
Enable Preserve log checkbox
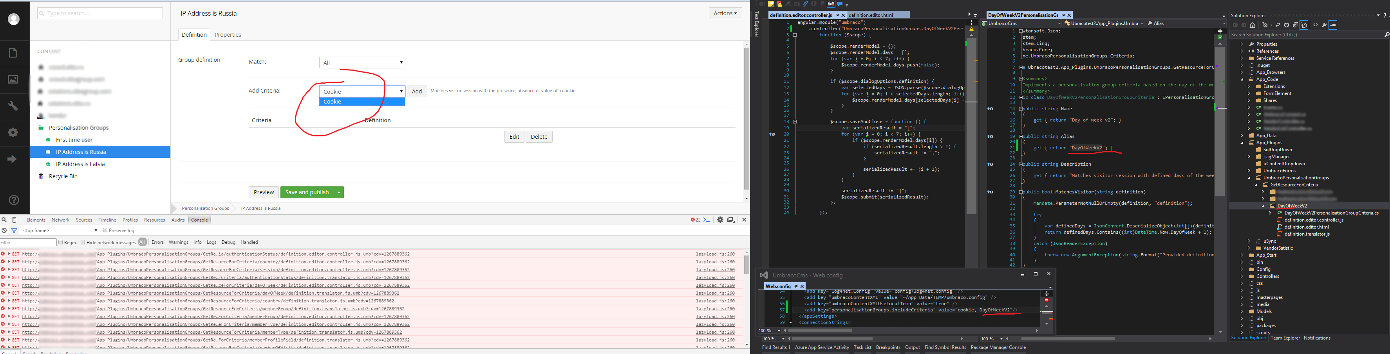tap(105, 230)
